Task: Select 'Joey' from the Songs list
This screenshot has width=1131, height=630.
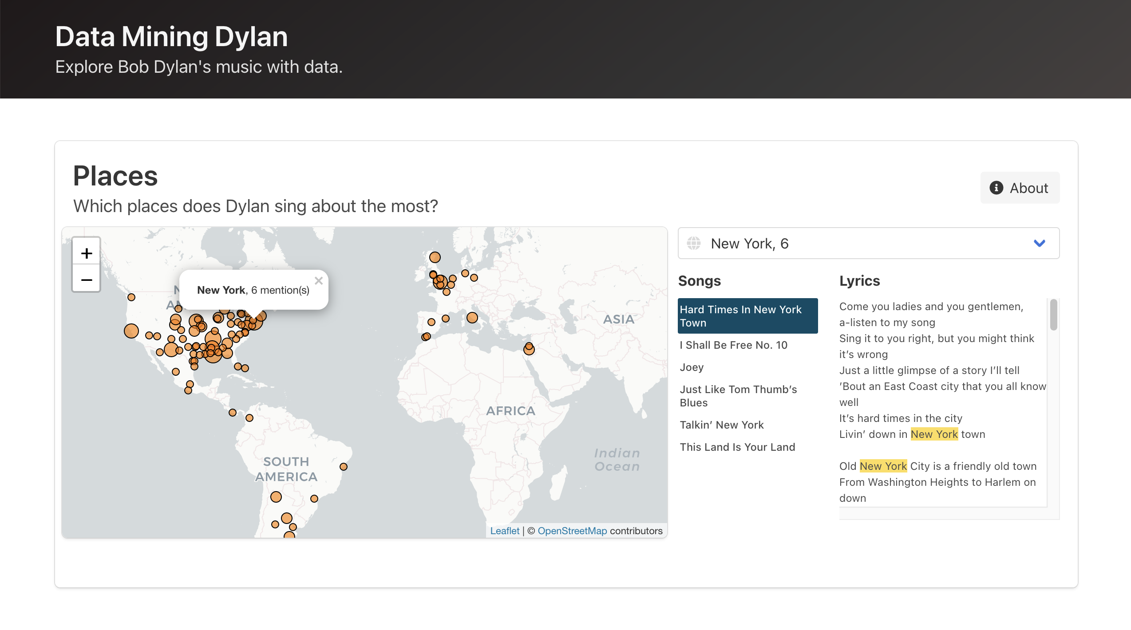Action: click(691, 367)
